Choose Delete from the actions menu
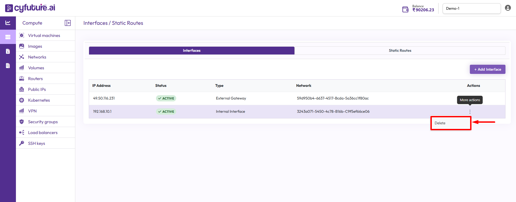516x202 pixels. (440, 123)
